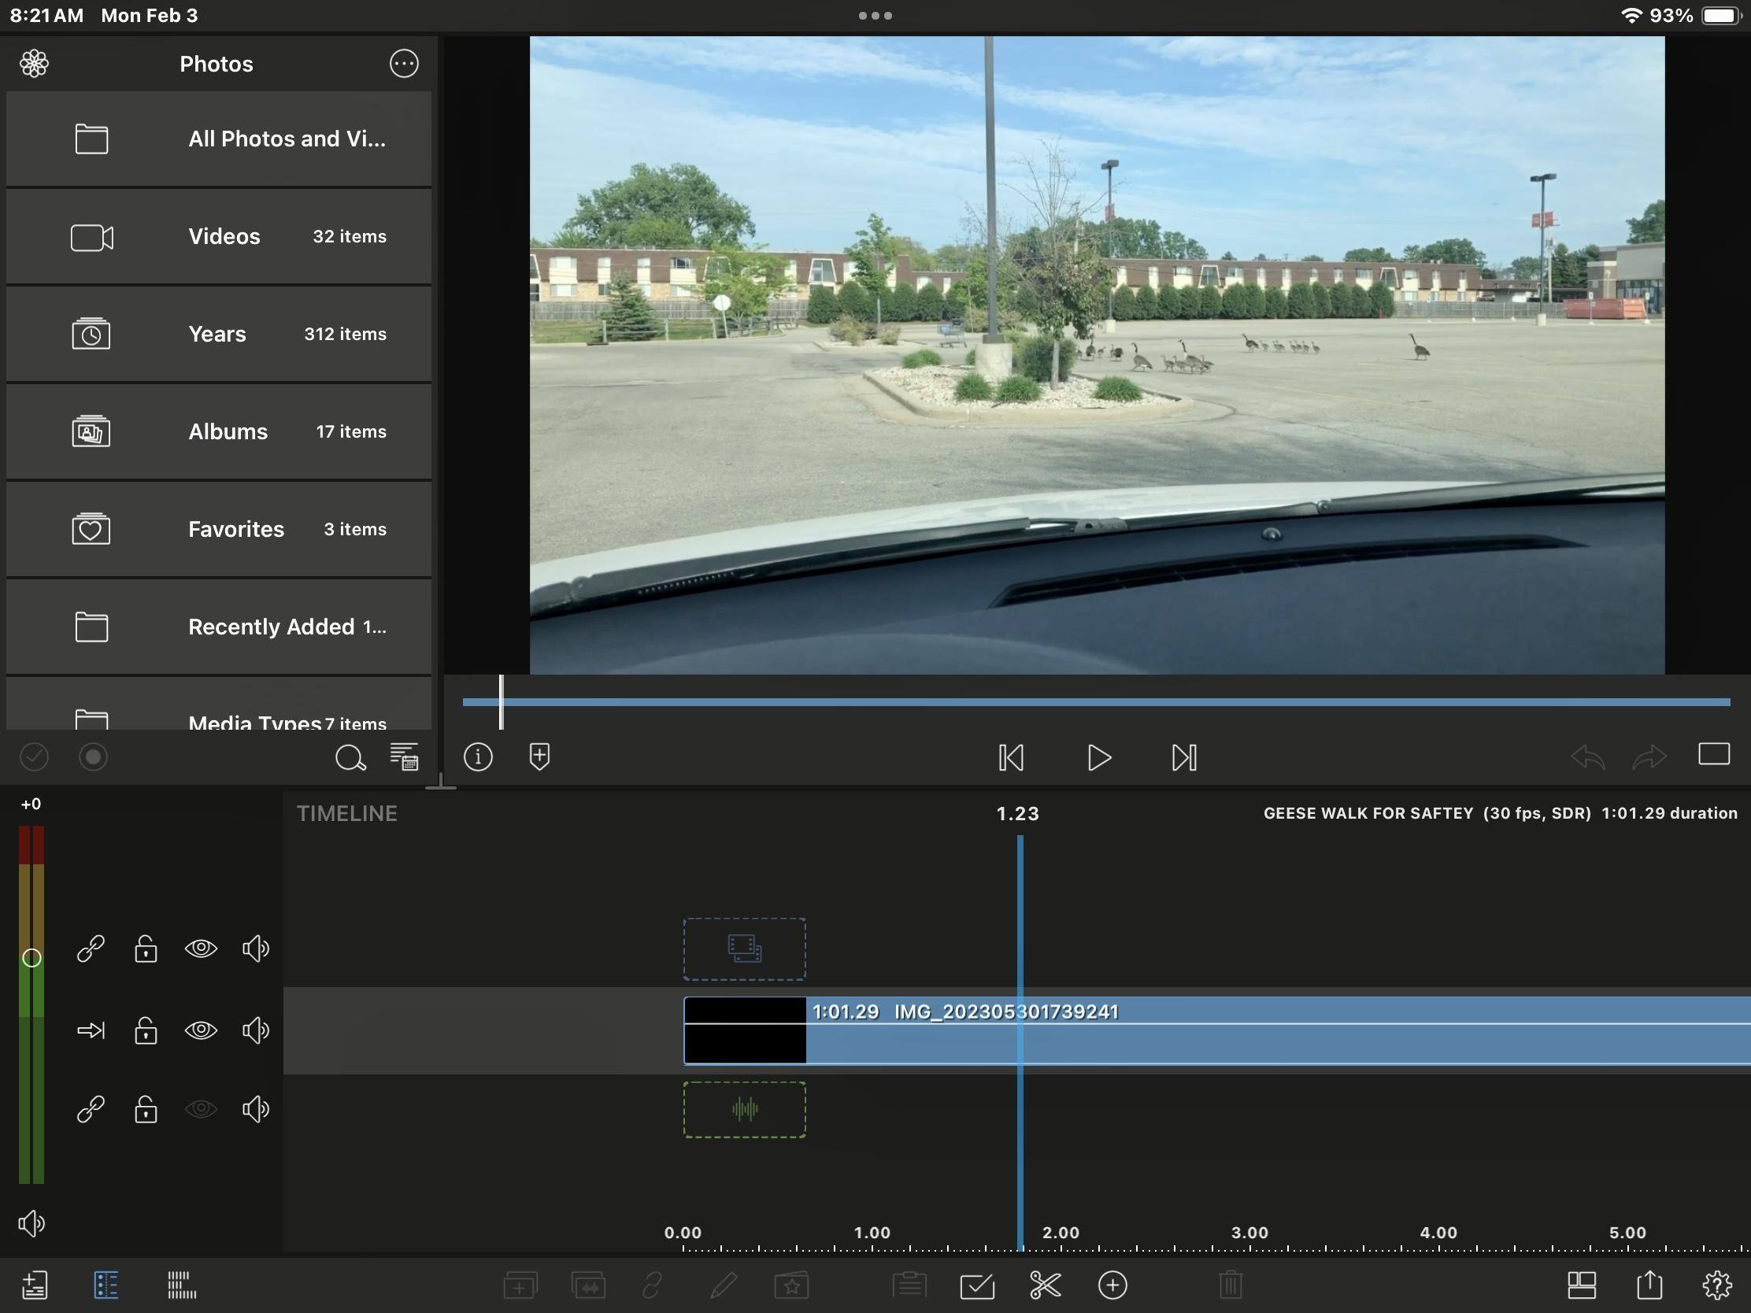Click the search magnifier in media library
This screenshot has width=1751, height=1313.
(x=349, y=757)
